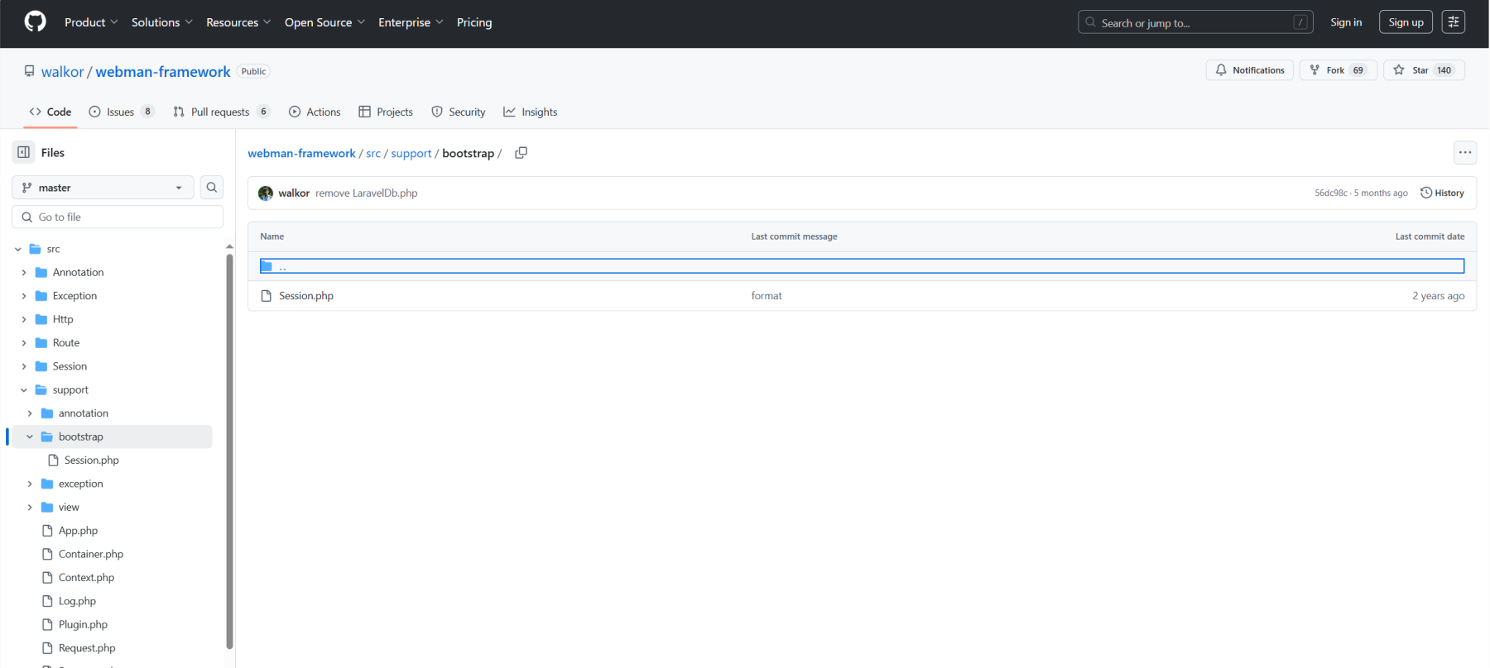Click the file tree vertical scrollbar
Viewport: 1490px width, 668px height.
coord(229,451)
